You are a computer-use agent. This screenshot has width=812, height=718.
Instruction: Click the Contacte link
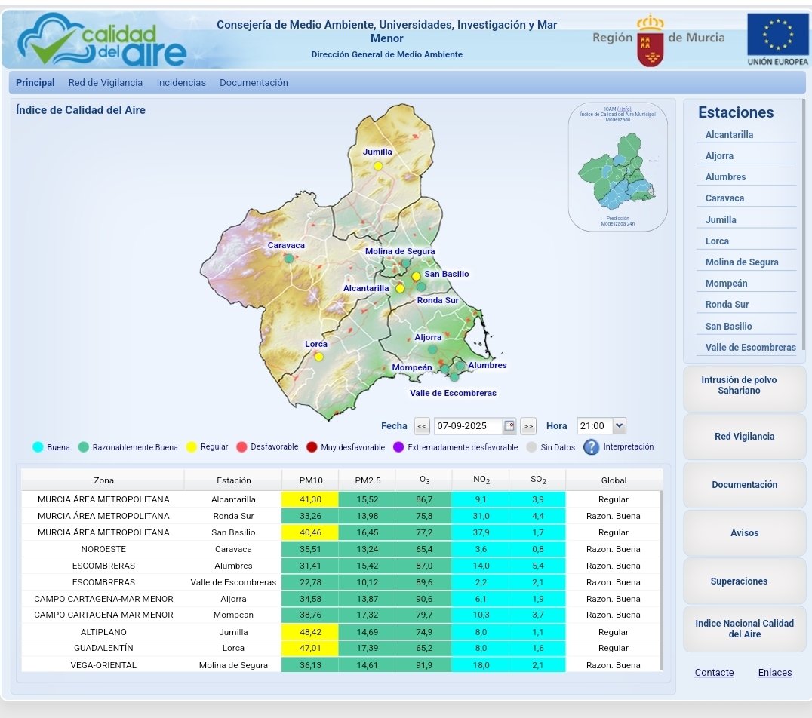pyautogui.click(x=714, y=672)
